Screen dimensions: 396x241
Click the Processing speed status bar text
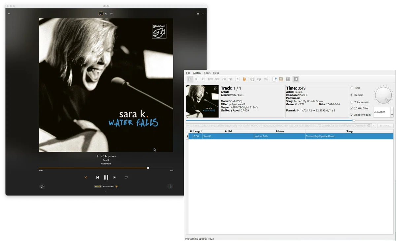pos(200,239)
